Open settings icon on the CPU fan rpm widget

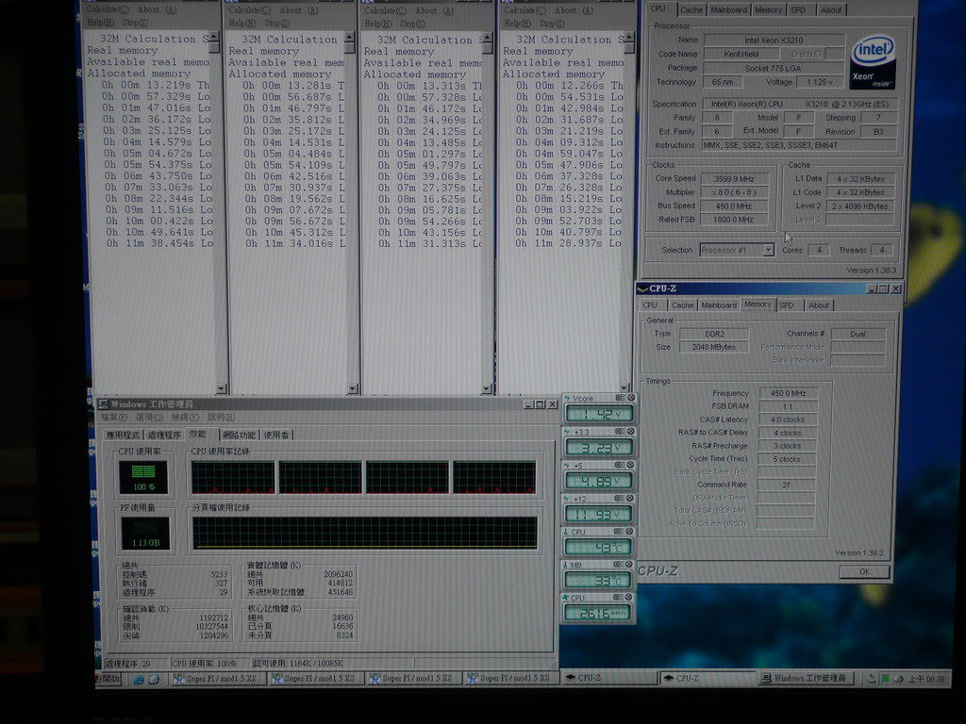point(619,597)
